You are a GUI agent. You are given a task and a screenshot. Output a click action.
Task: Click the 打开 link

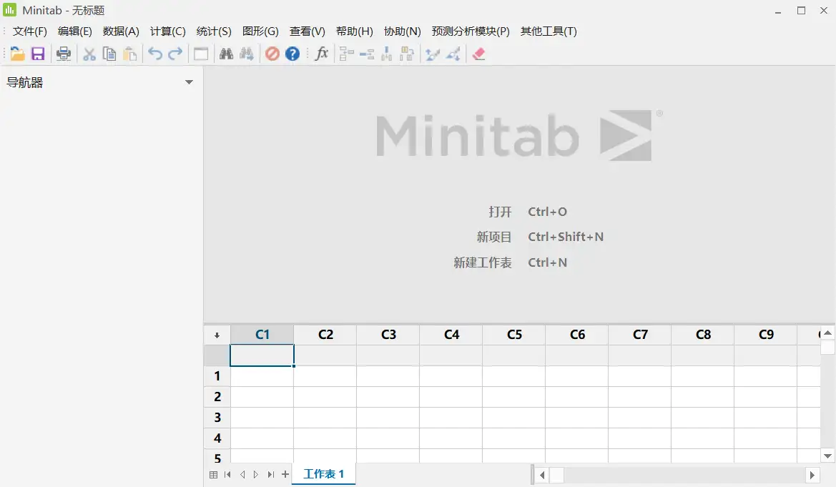500,212
